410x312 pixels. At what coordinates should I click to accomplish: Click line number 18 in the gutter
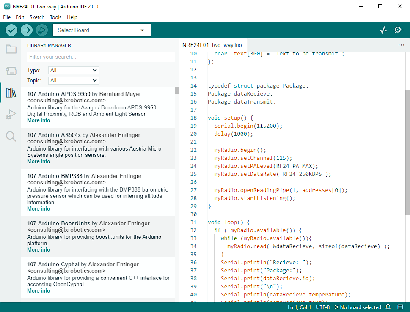pos(193,118)
